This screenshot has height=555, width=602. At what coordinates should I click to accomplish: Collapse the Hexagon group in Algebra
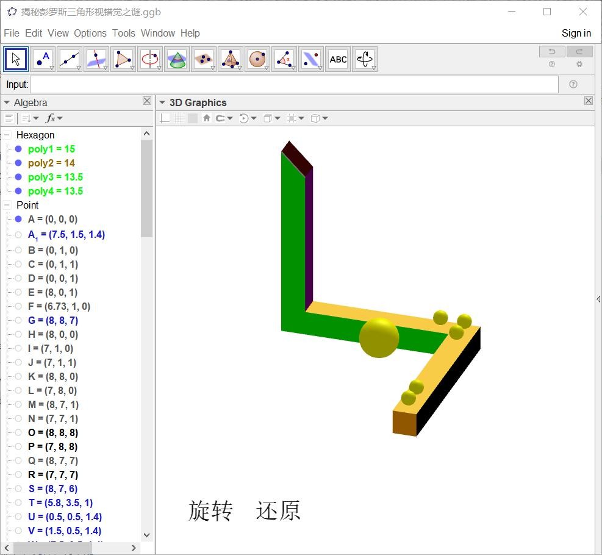(7, 135)
